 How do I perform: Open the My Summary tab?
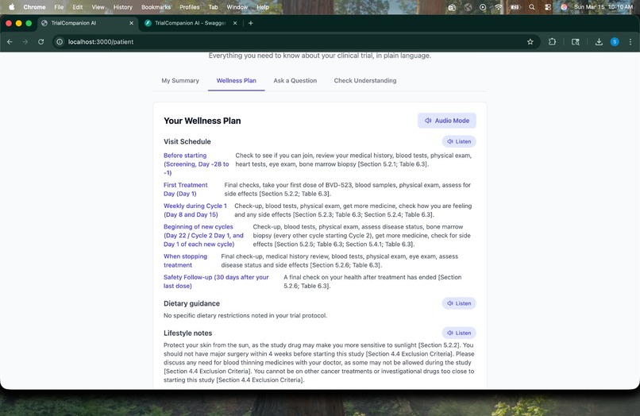[x=180, y=80]
